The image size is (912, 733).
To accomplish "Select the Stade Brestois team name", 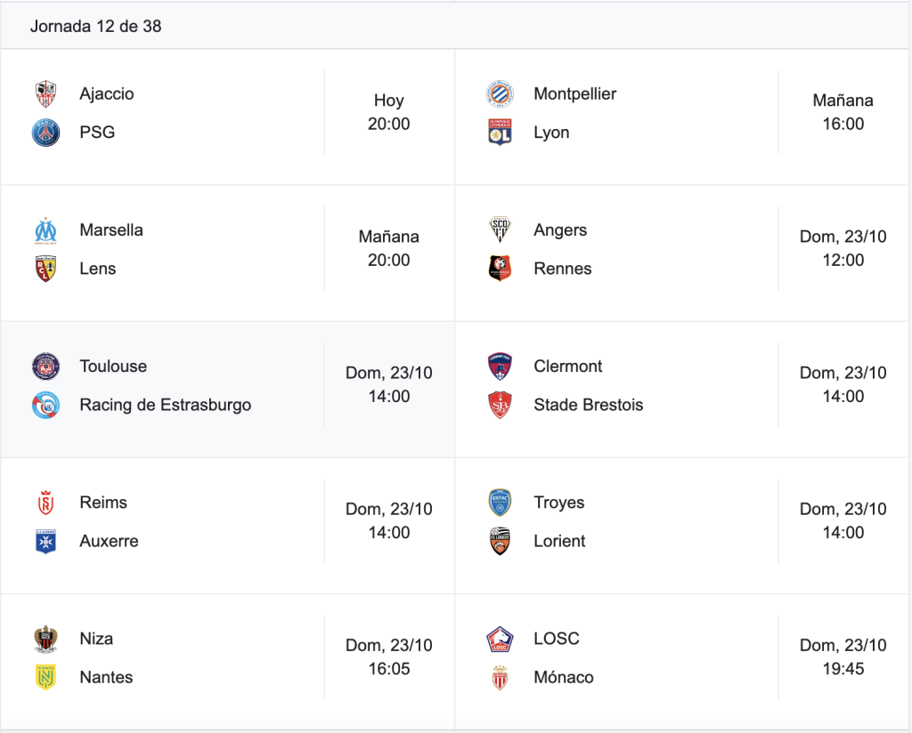I will coord(588,405).
